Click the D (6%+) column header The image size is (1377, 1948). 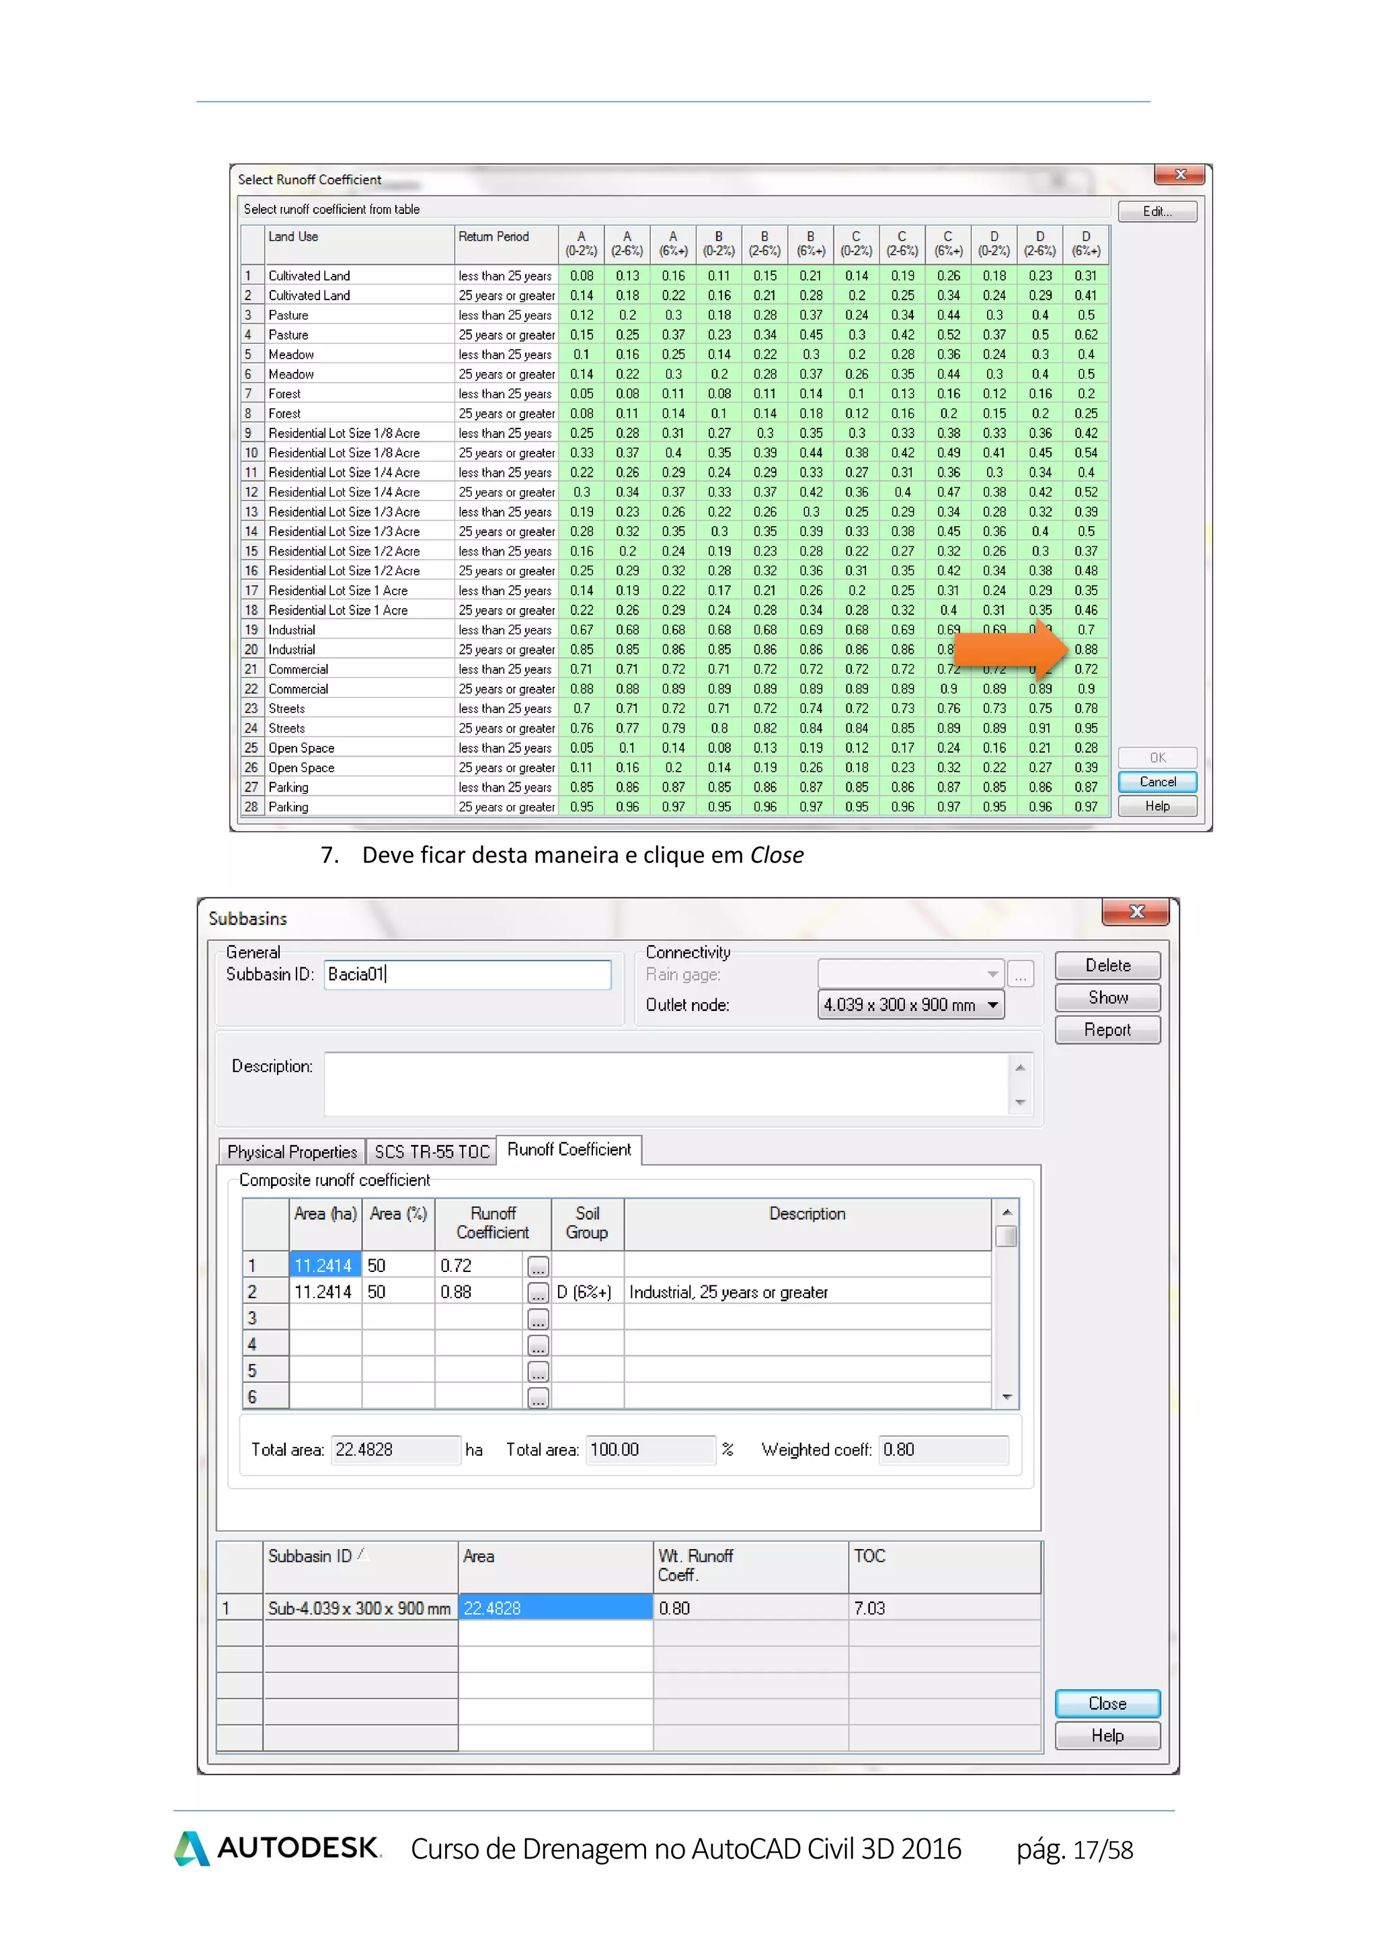(x=1086, y=244)
